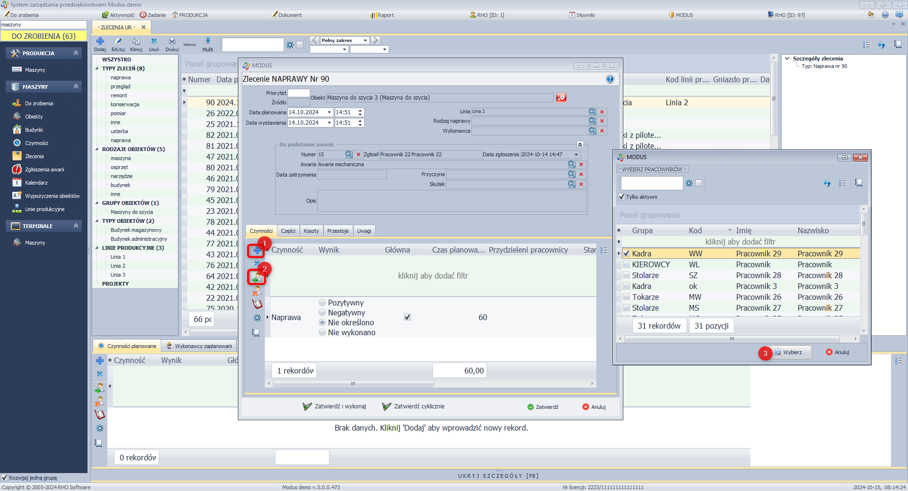Click the Dodaj plus icon in main toolbar
Image resolution: width=908 pixels, height=491 pixels.
100,42
